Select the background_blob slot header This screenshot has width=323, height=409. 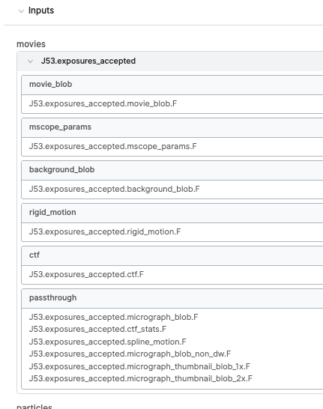[x=172, y=170]
